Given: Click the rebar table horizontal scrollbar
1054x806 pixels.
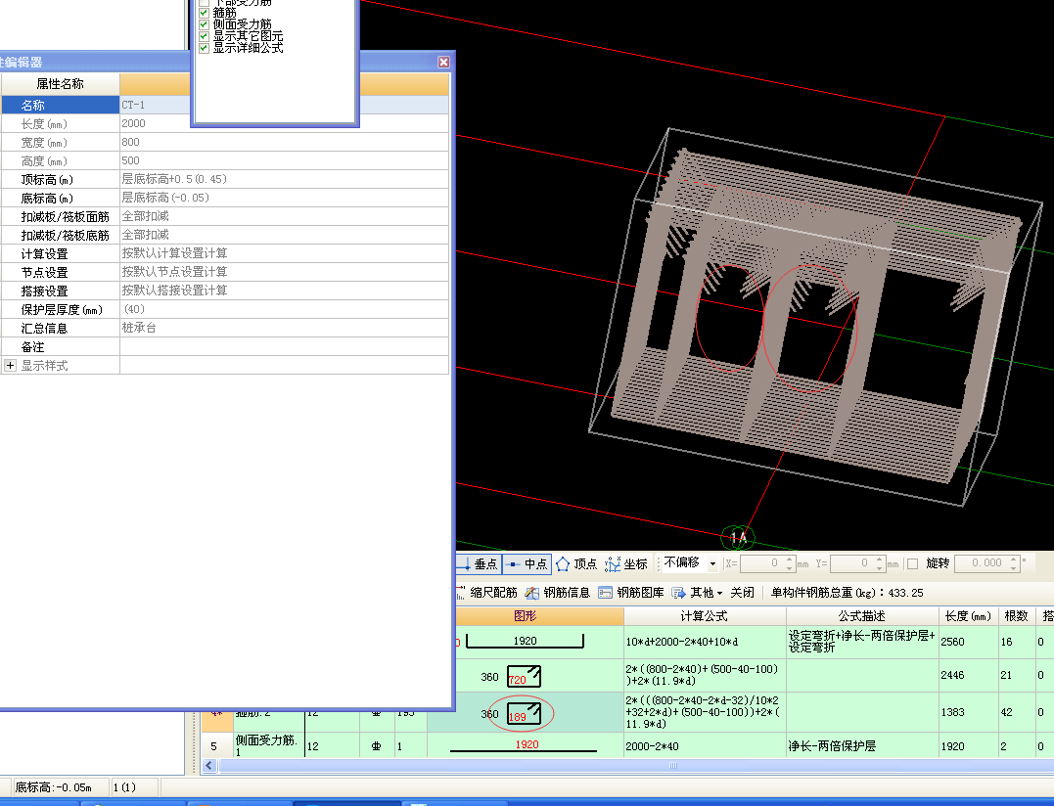Looking at the screenshot, I should point(673,766).
